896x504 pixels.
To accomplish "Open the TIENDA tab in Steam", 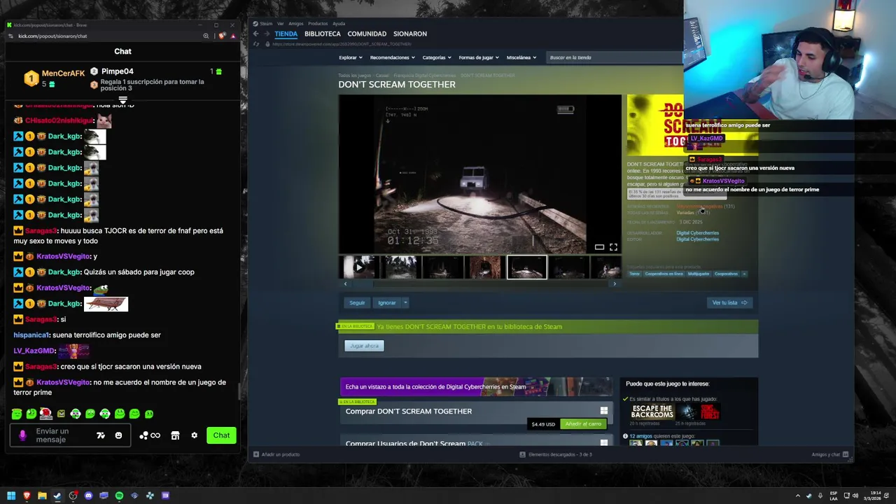I will point(286,34).
